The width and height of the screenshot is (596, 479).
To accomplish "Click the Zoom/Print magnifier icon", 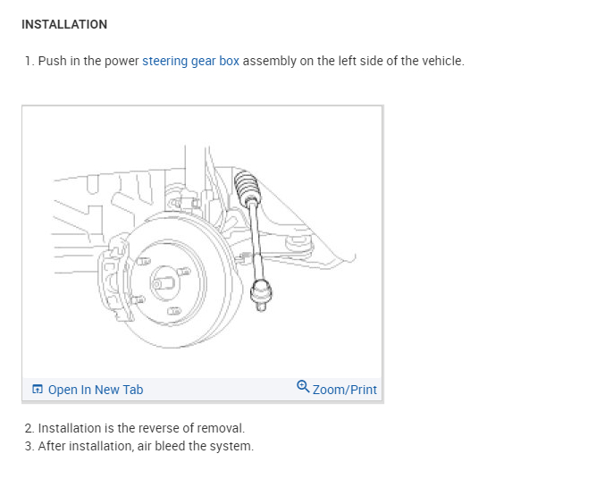I will tap(303, 387).
